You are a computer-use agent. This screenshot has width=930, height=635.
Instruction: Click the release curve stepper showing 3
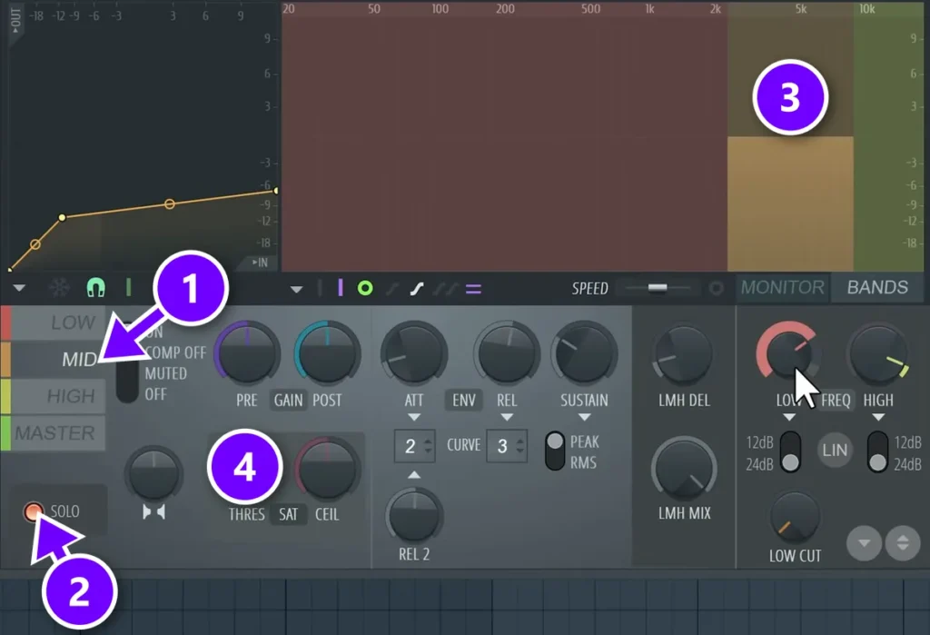coord(507,446)
